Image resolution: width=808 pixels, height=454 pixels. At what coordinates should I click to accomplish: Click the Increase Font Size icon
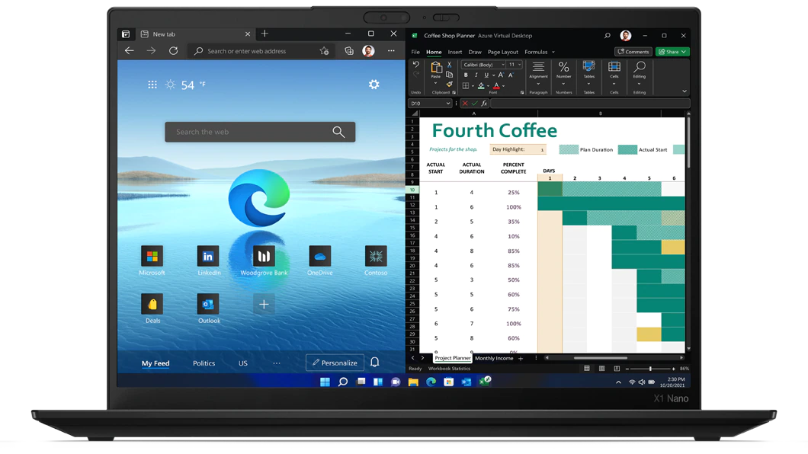pyautogui.click(x=501, y=75)
